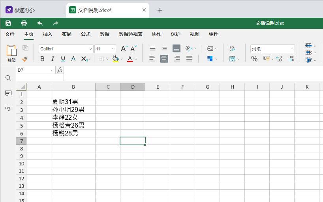323x202 pixels.
Task: Open the Calibri font name dropdown
Action: [x=90, y=49]
